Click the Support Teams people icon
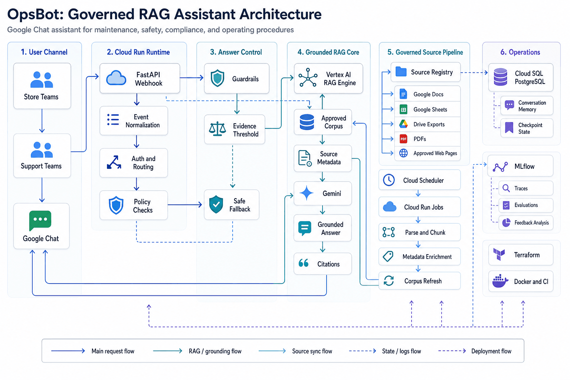The height and width of the screenshot is (380, 570). (42, 150)
